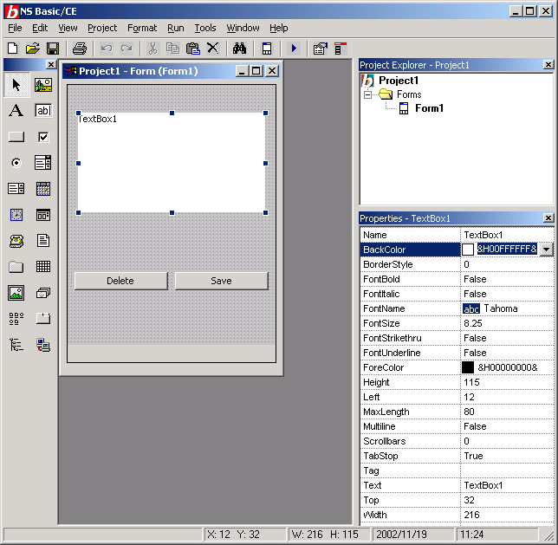Select the Name property TextBox1 value

507,235
